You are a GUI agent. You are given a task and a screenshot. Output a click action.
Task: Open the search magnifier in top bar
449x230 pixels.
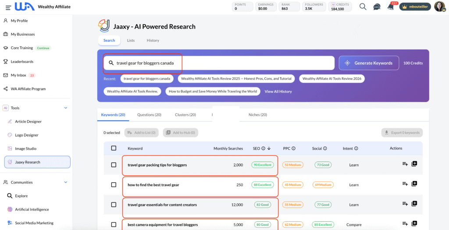coord(363,7)
